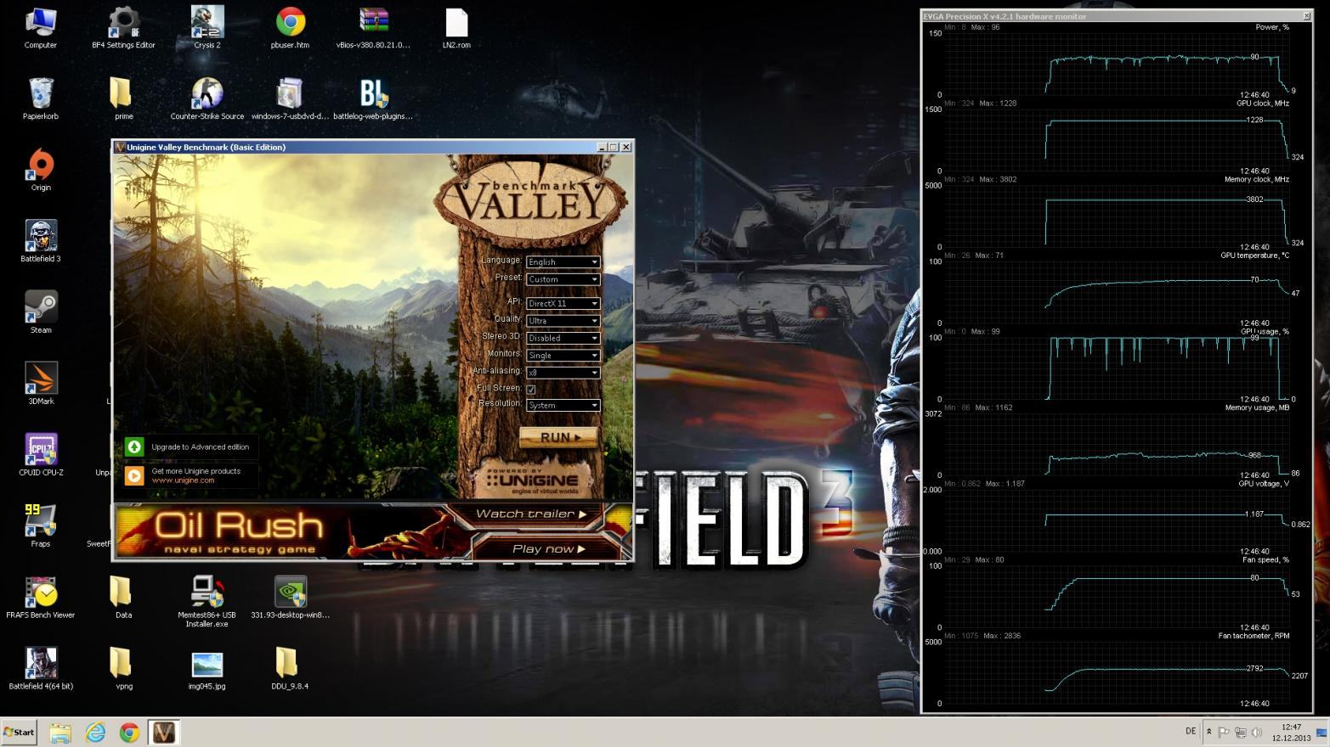Launch Fraps from the desktop
This screenshot has height=747, width=1330.
pyautogui.click(x=40, y=526)
